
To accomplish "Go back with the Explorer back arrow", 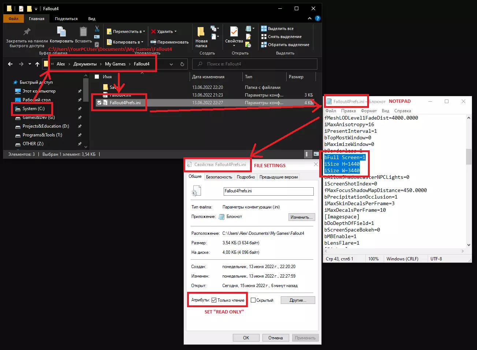I will tap(10, 64).
